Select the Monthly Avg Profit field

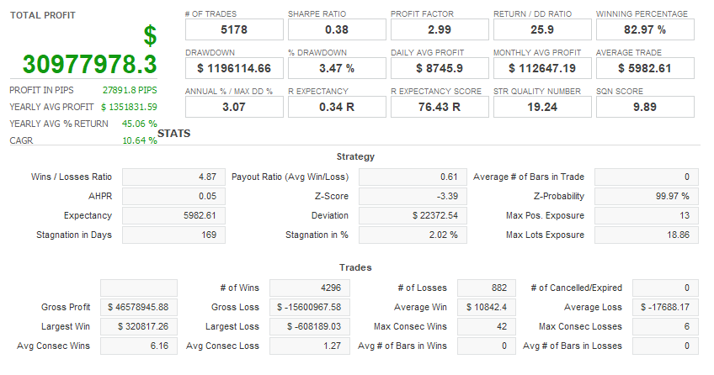(x=542, y=68)
